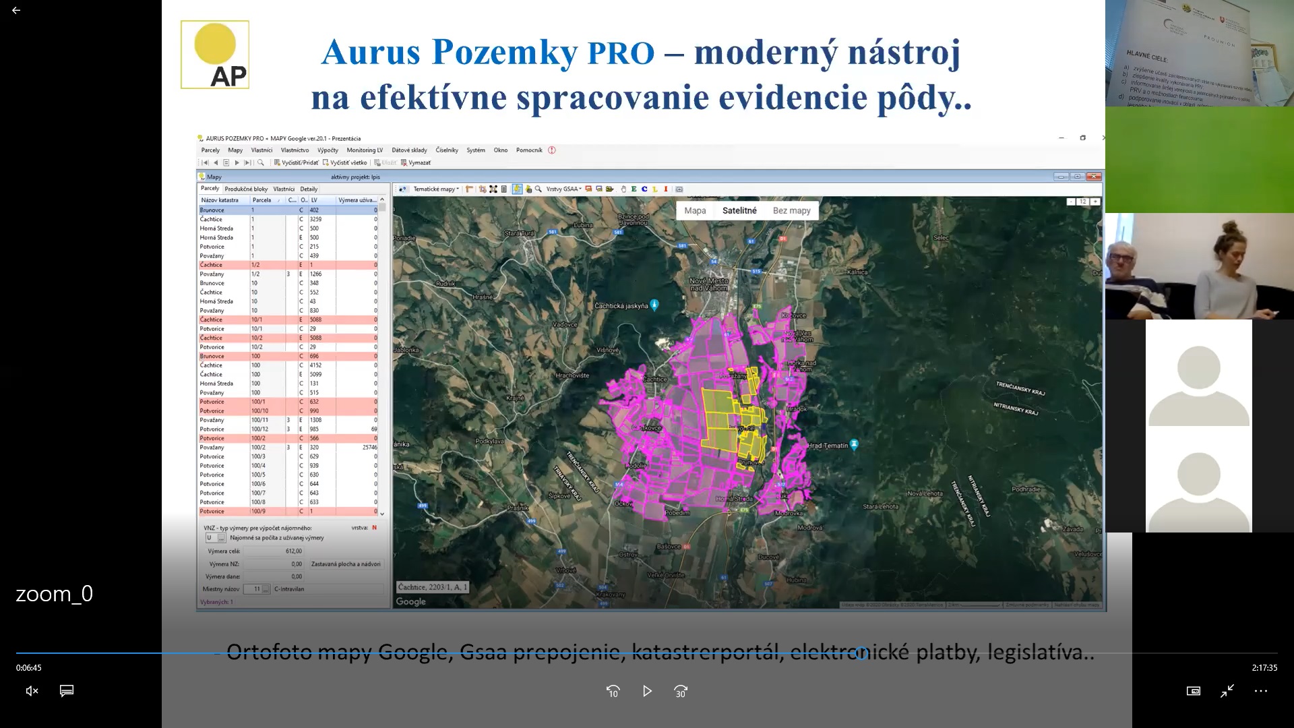
Task: Switch map view to Satelitné
Action: (x=739, y=210)
